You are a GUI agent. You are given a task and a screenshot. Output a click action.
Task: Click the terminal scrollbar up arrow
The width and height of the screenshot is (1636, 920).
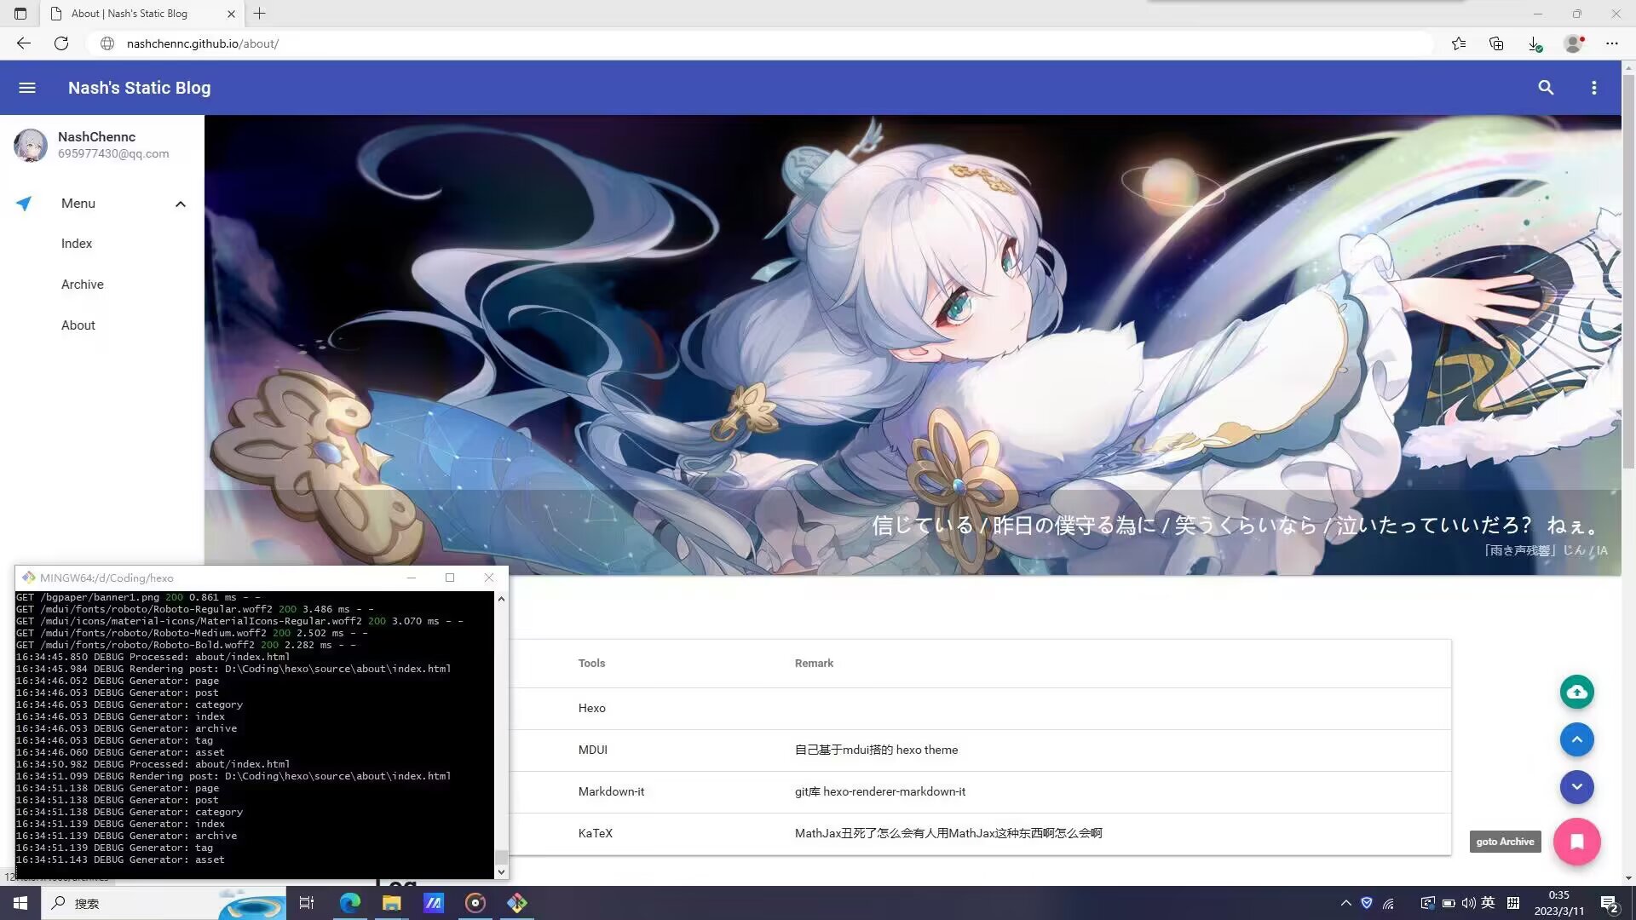pos(501,599)
